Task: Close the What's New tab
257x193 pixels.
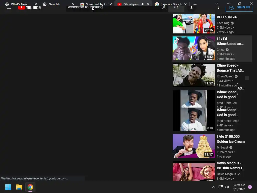Action: 36,4
